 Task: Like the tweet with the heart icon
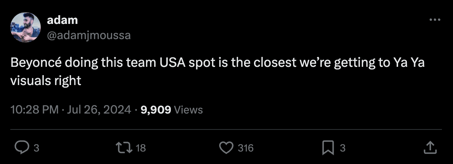226,148
